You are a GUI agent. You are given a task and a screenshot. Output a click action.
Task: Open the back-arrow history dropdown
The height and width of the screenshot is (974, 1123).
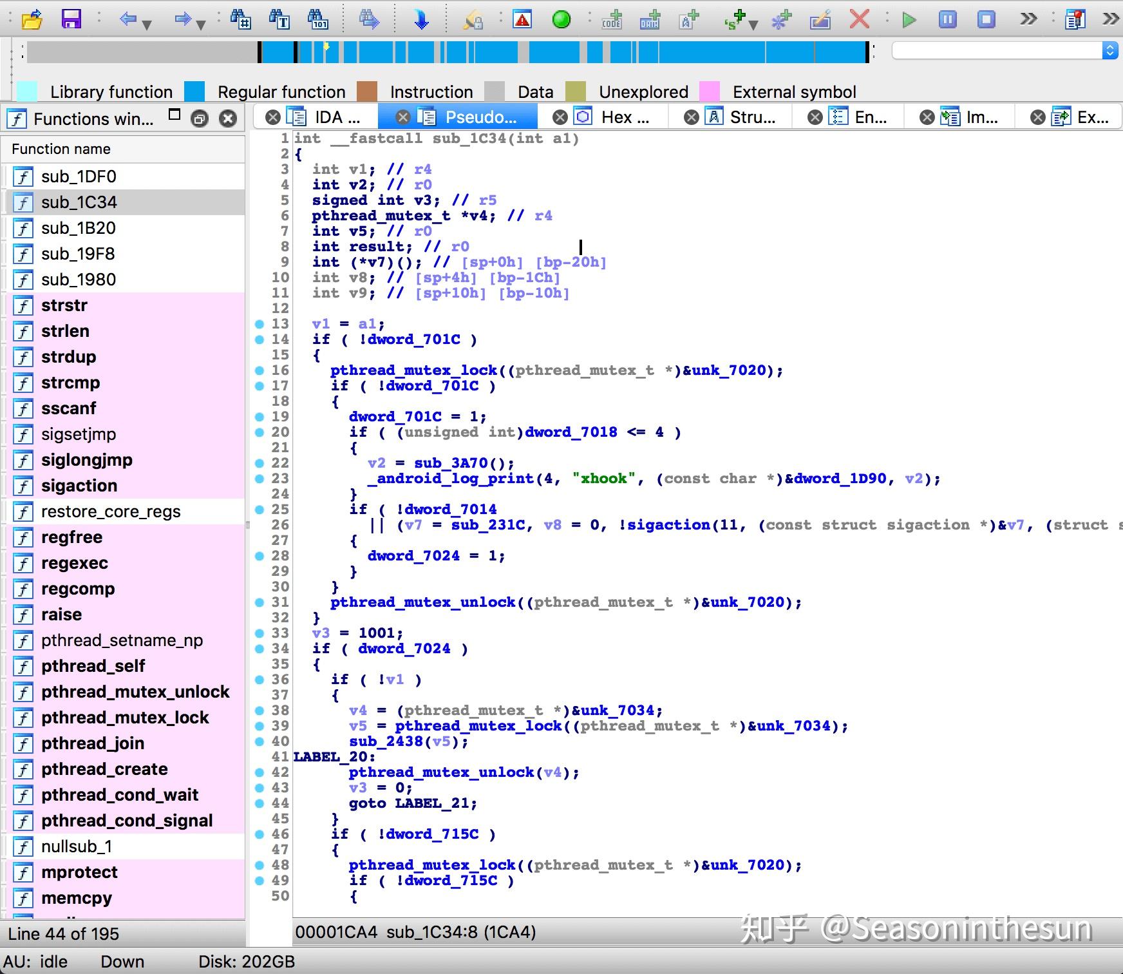(x=147, y=24)
